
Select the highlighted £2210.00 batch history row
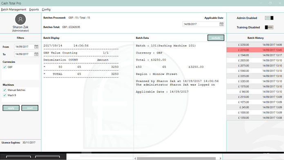[255, 50]
